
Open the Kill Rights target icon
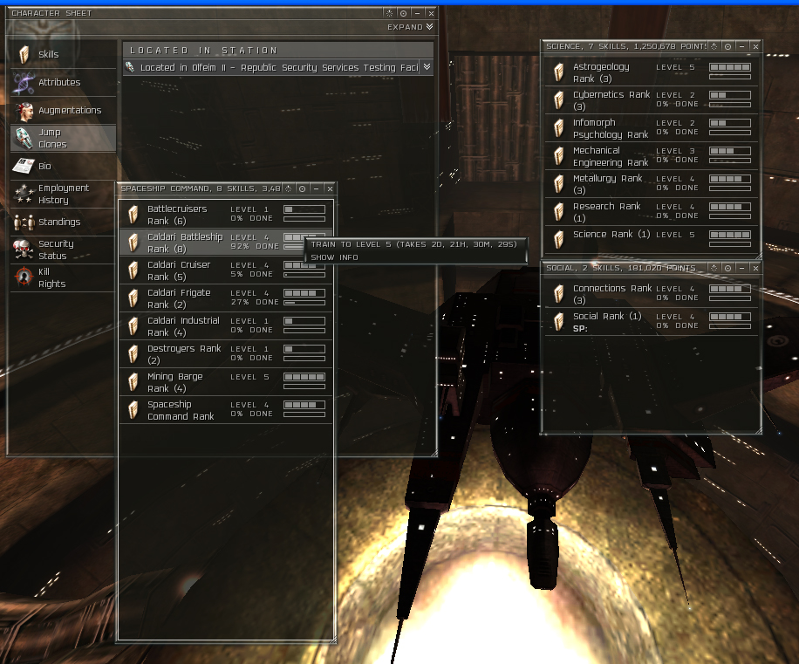[x=24, y=277]
